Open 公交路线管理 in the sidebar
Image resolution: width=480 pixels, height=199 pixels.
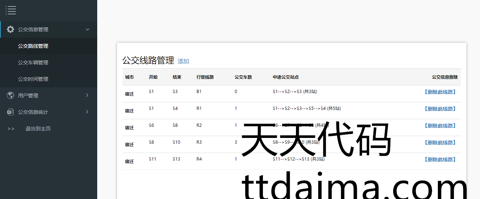33,46
